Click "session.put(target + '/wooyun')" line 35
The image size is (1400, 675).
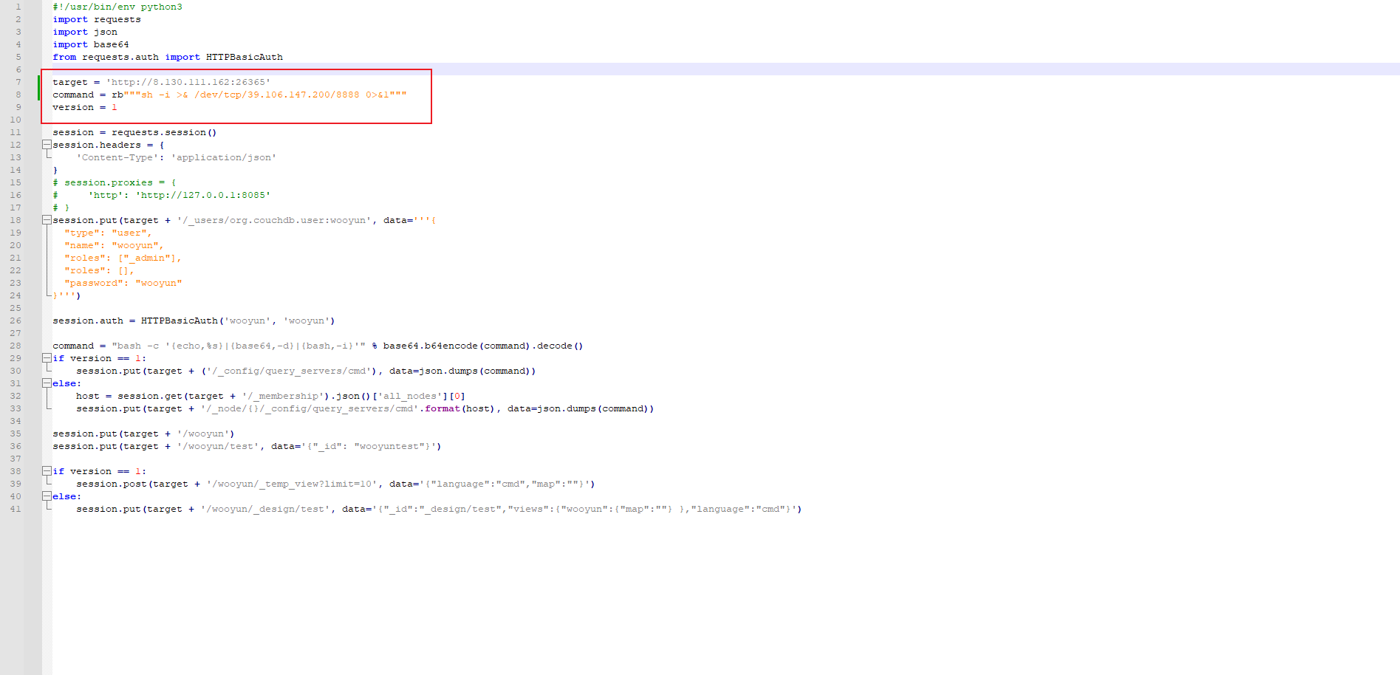coord(143,434)
